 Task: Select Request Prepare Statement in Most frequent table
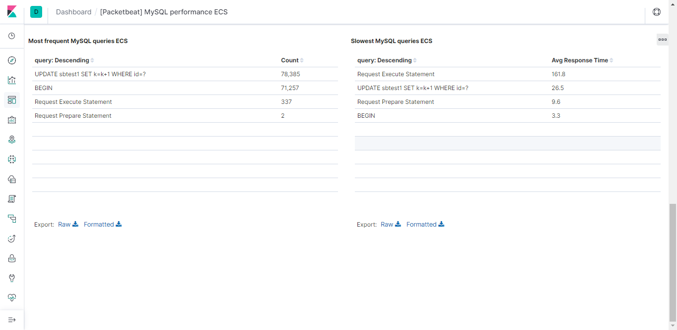pyautogui.click(x=73, y=116)
